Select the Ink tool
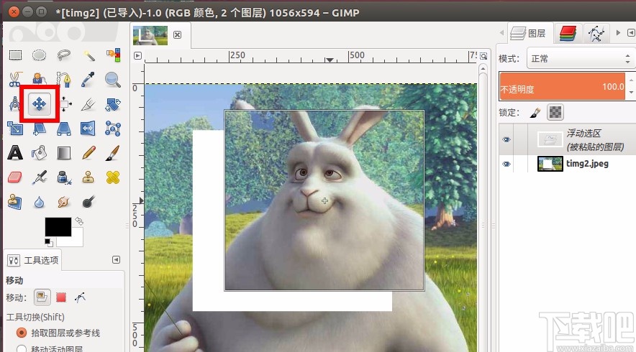 click(64, 177)
